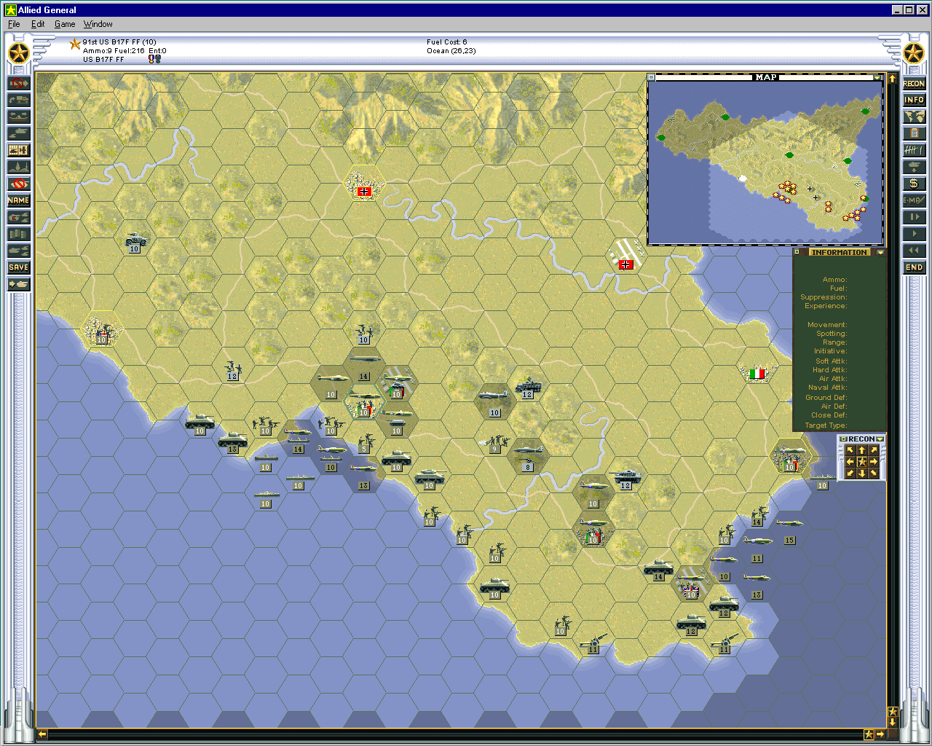
Task: Click the RECON pad down-left arrow
Action: 850,474
